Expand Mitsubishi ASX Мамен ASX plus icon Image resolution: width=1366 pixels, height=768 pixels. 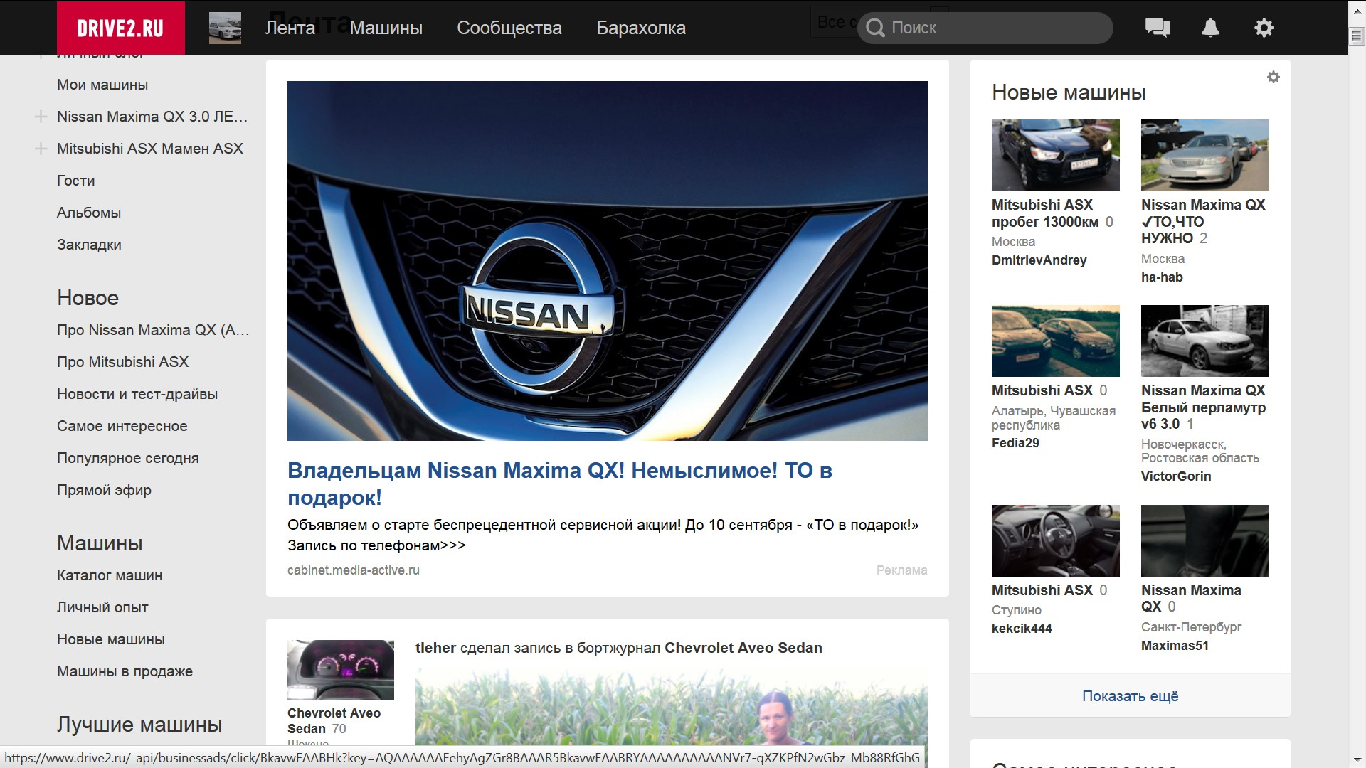click(x=41, y=149)
